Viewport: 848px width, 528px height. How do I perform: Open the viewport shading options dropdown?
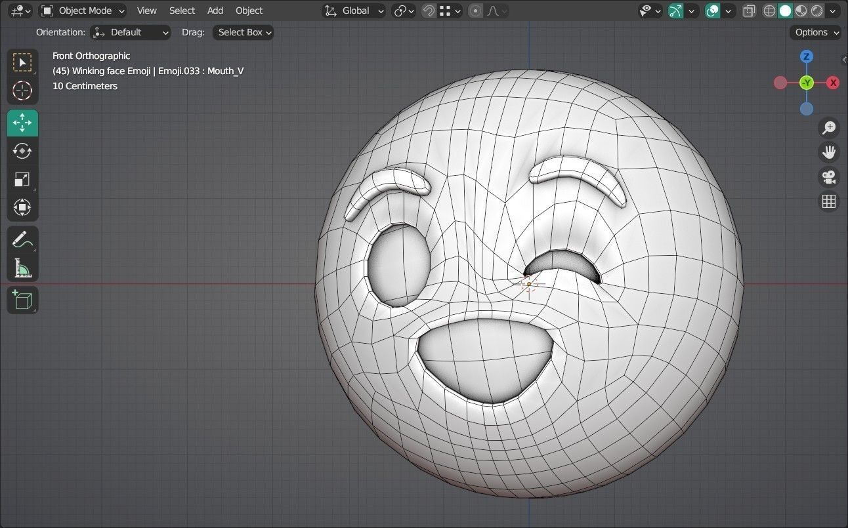pos(834,10)
